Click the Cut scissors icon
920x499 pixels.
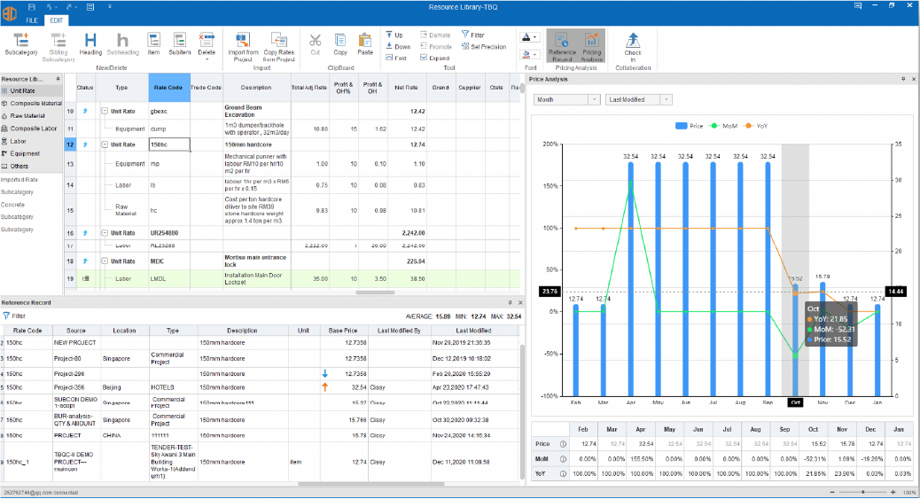pyautogui.click(x=316, y=40)
